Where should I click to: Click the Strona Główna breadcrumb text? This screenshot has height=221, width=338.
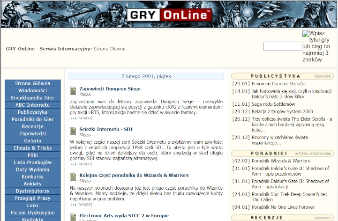(109, 49)
